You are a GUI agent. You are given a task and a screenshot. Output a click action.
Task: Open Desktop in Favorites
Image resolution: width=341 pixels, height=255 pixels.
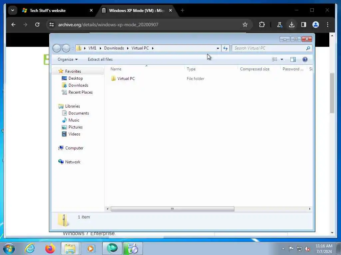click(76, 78)
